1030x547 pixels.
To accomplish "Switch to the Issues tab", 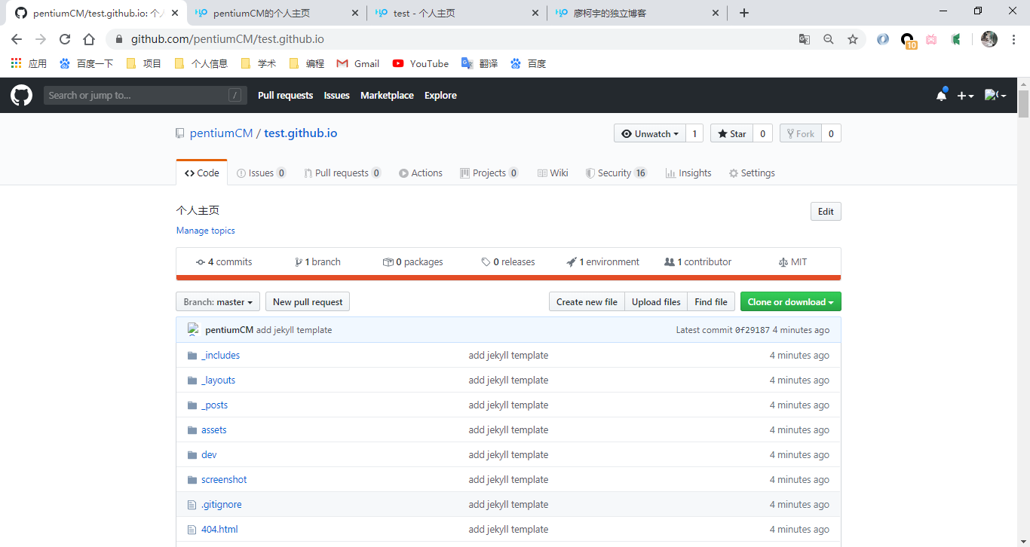I will (261, 173).
